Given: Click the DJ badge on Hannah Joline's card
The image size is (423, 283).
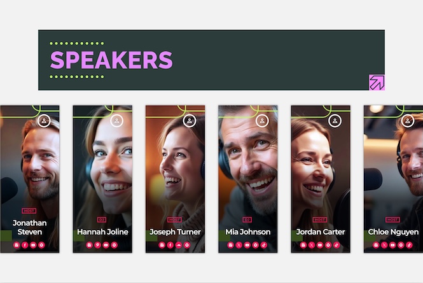Looking at the screenshot, I should tap(102, 219).
